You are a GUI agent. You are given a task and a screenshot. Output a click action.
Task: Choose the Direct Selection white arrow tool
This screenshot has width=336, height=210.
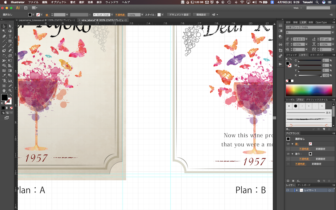click(x=10, y=26)
